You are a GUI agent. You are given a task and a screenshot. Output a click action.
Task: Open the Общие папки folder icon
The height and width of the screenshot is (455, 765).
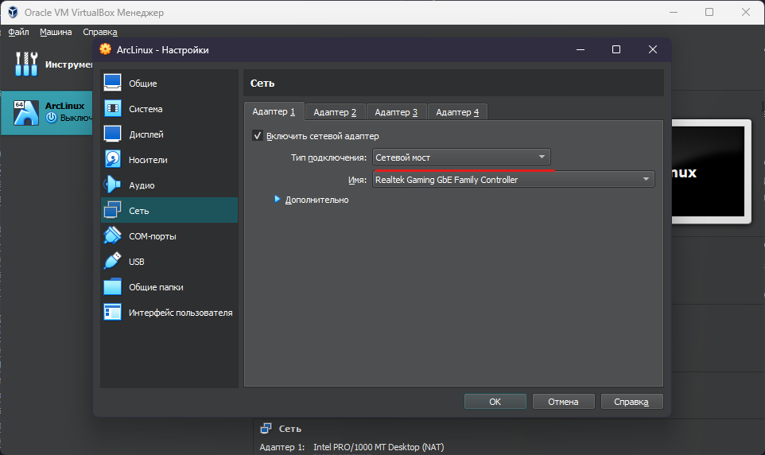coord(112,286)
